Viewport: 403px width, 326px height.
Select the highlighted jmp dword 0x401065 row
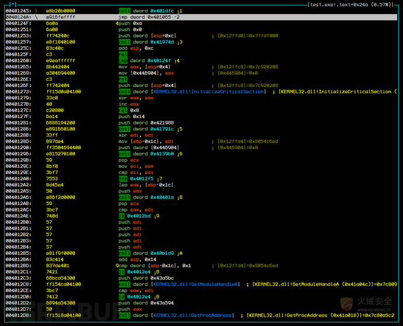pyautogui.click(x=201, y=17)
